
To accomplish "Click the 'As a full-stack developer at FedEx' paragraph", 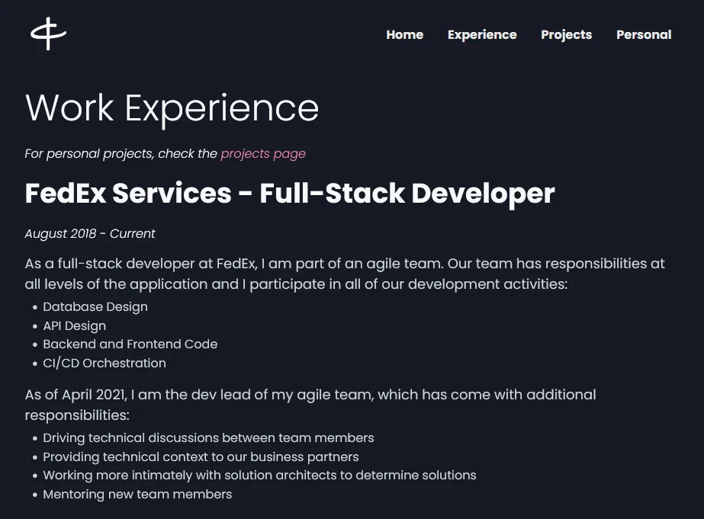I will 345,274.
